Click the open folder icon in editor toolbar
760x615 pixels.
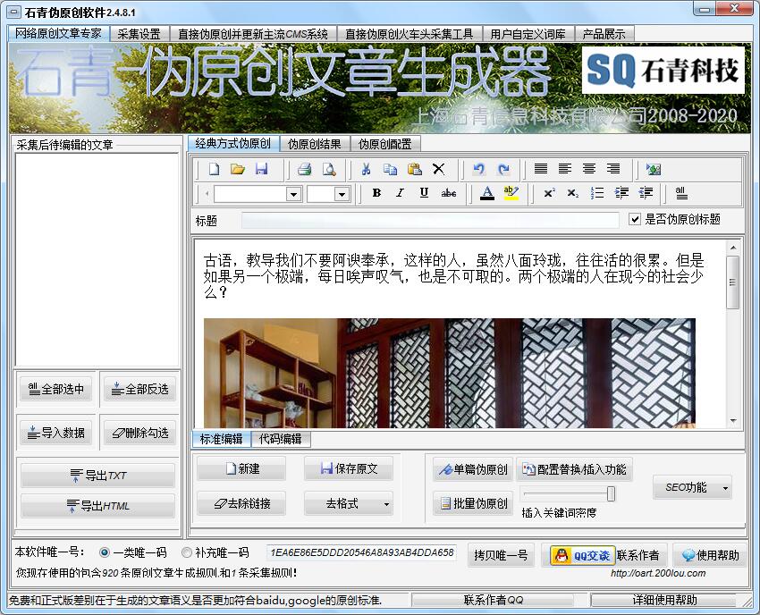pos(238,169)
